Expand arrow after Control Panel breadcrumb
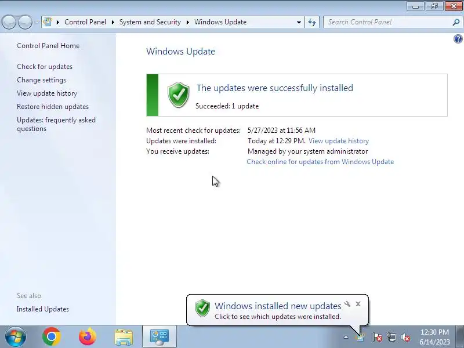The height and width of the screenshot is (348, 464). pos(113,22)
